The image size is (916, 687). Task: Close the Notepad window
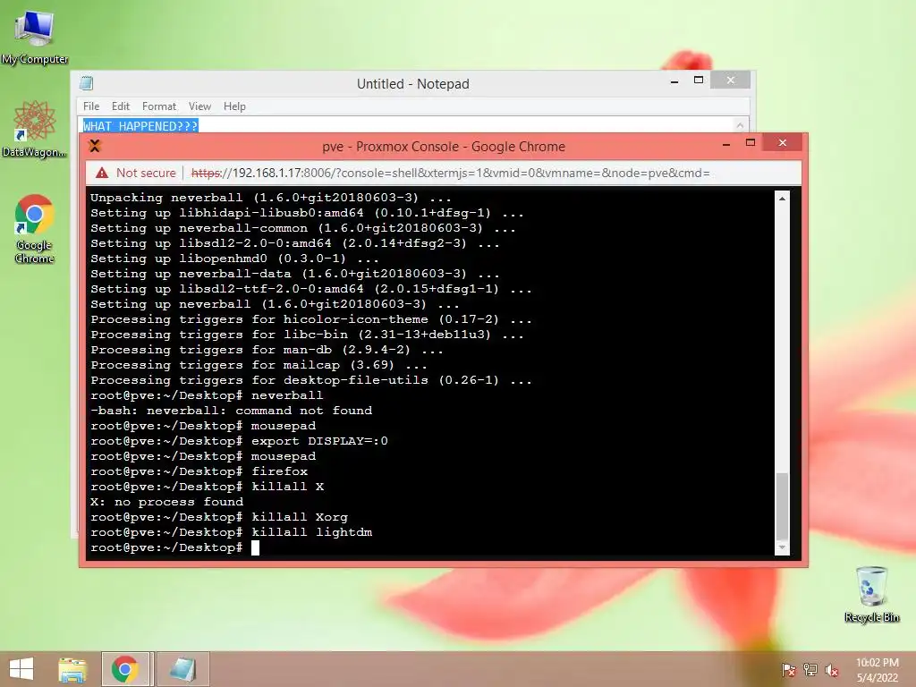730,80
